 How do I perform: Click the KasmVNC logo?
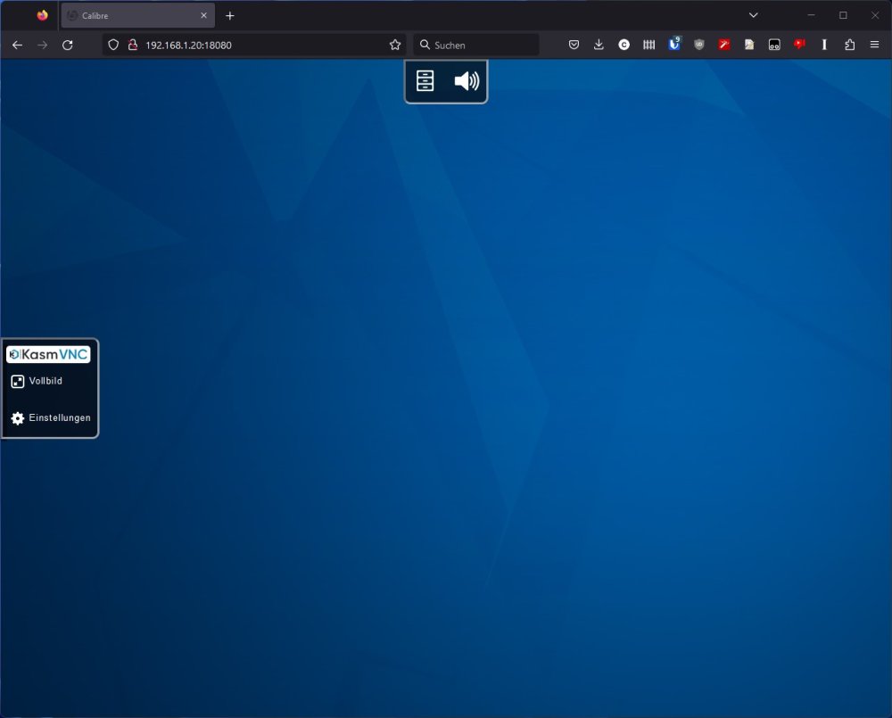[48, 354]
